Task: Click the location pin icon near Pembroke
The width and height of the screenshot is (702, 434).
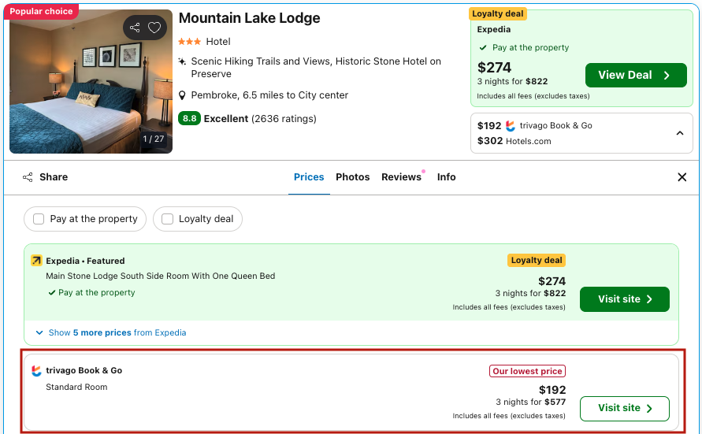Action: pyautogui.click(x=182, y=95)
